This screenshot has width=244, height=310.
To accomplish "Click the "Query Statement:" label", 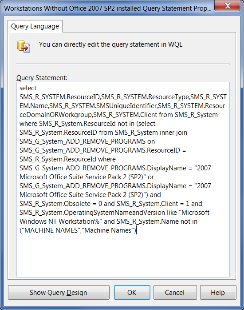I will point(42,78).
